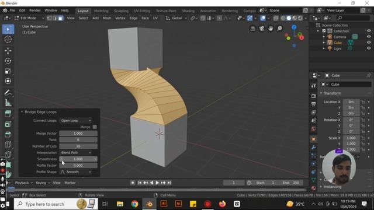The image size is (374, 210).
Task: Adjust the Merge Factor slider
Action: point(78,134)
